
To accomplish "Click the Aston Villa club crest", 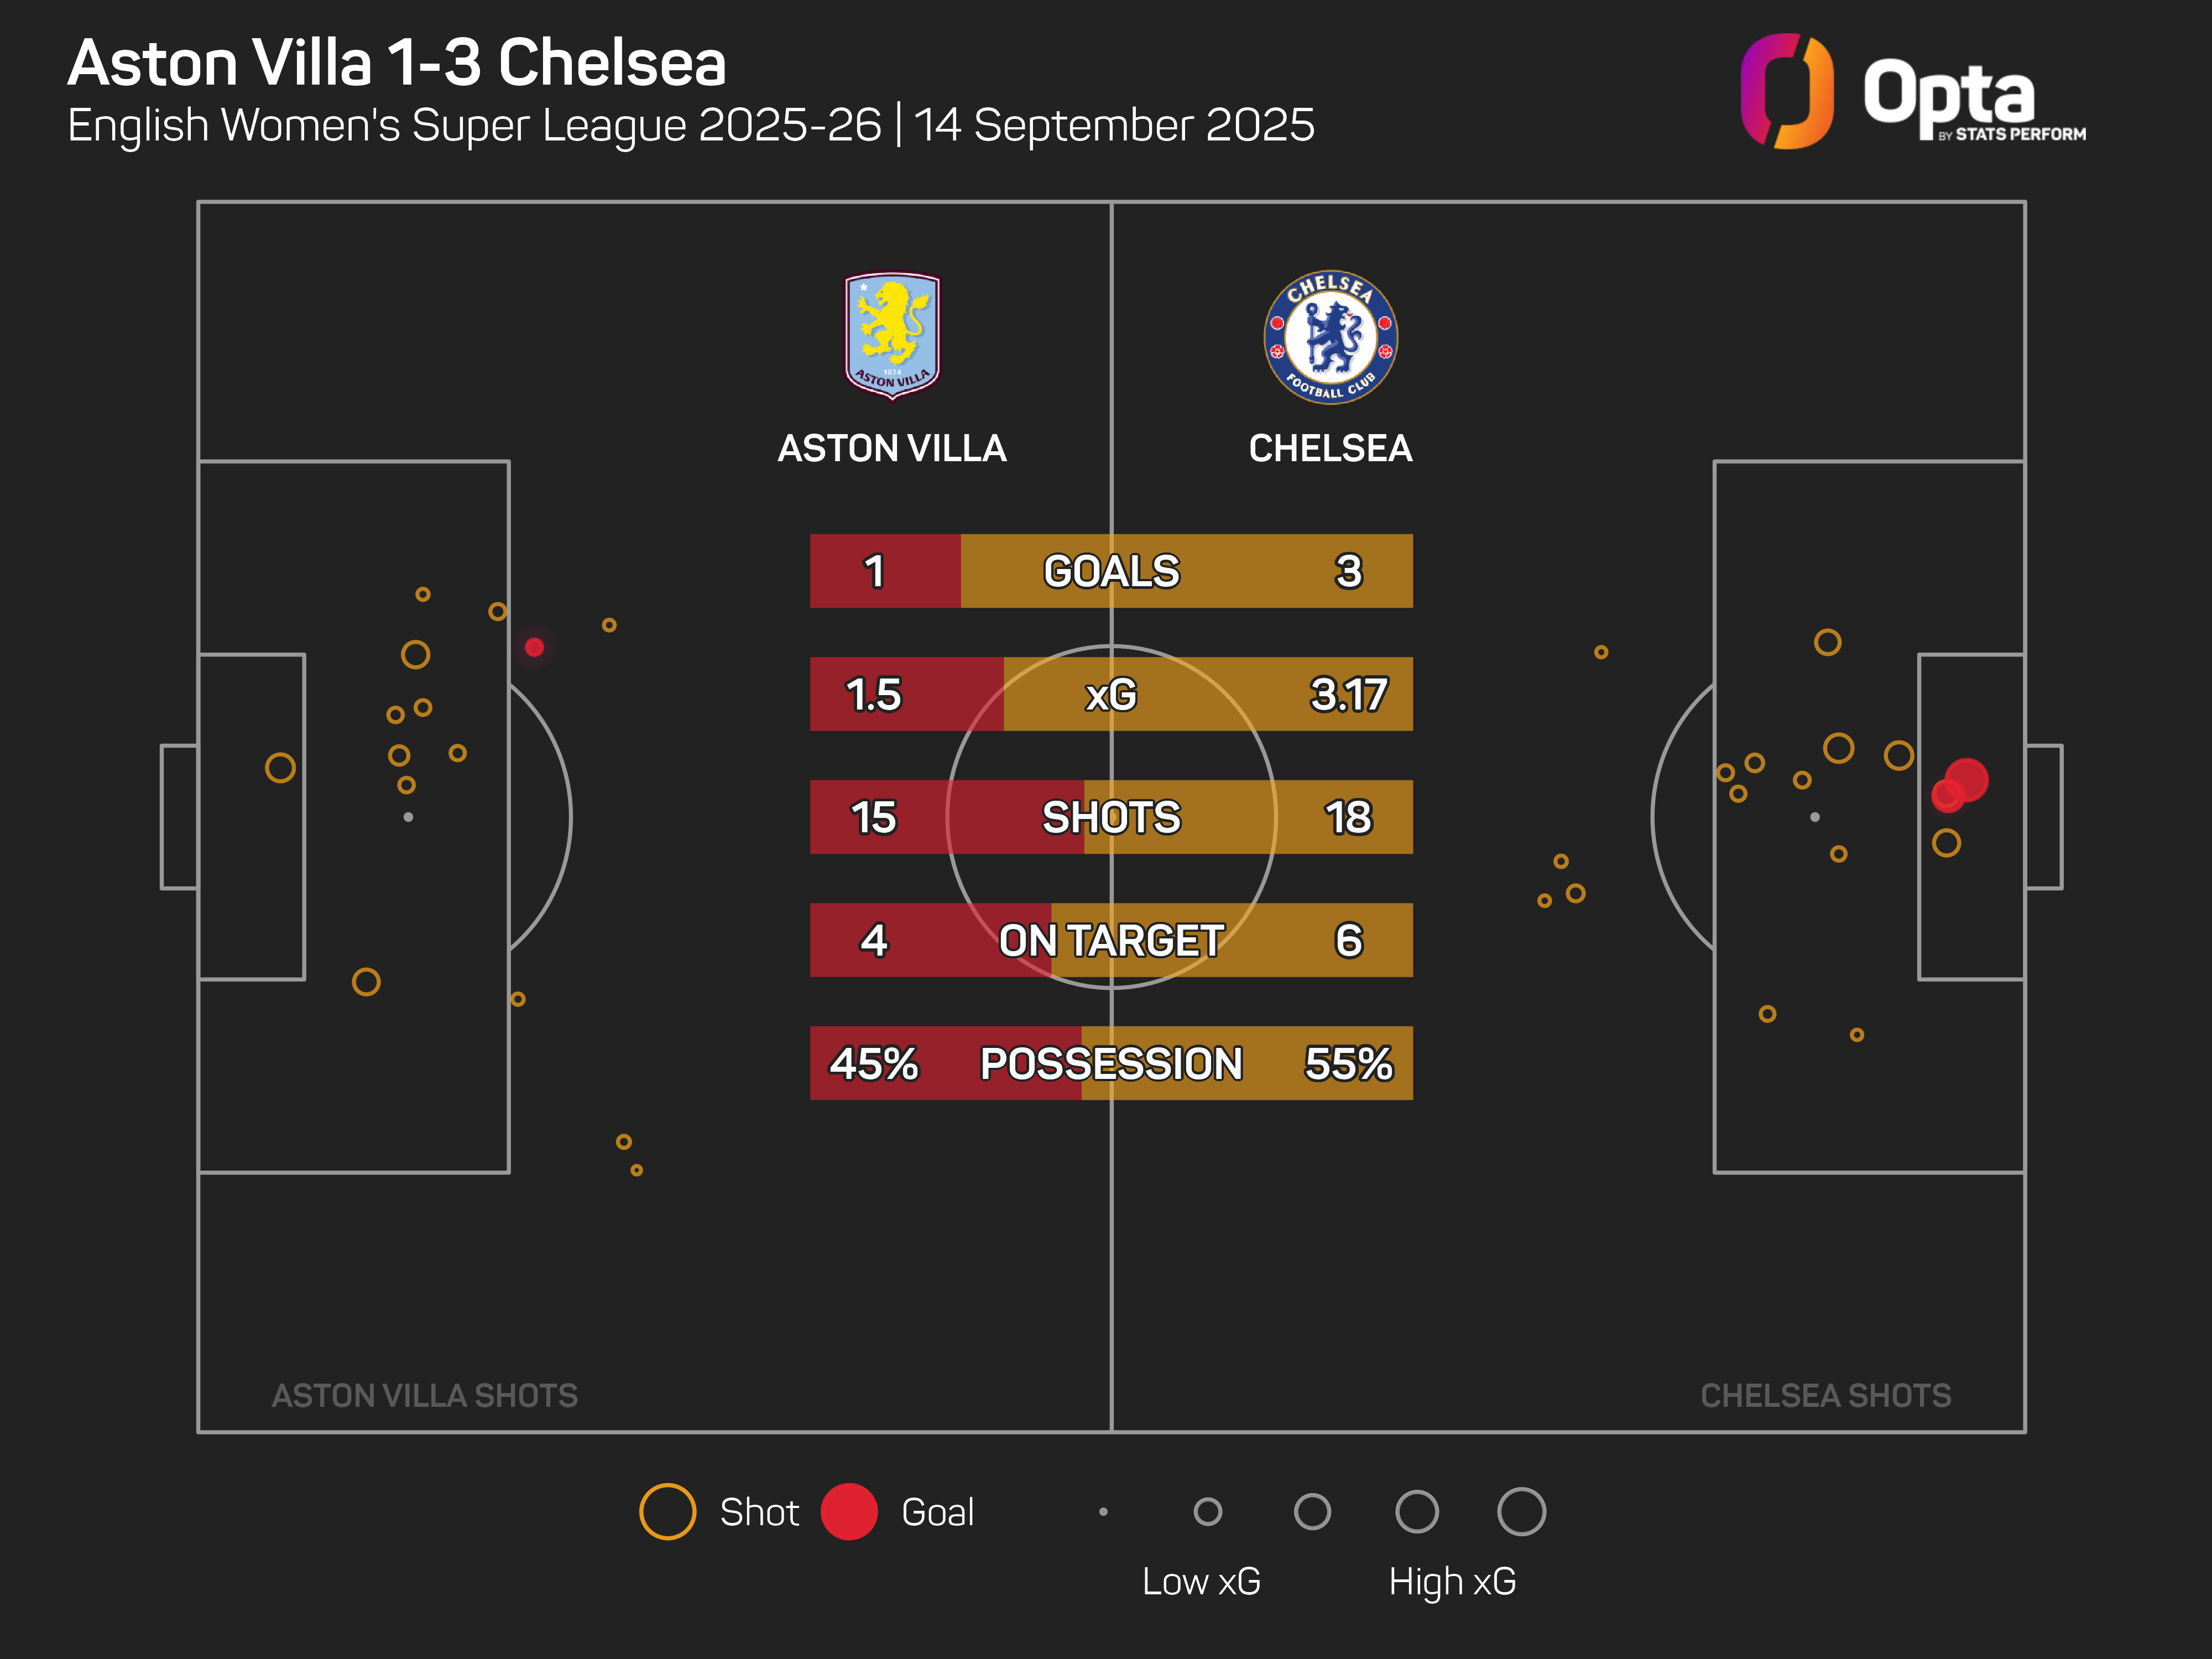I will [x=892, y=335].
